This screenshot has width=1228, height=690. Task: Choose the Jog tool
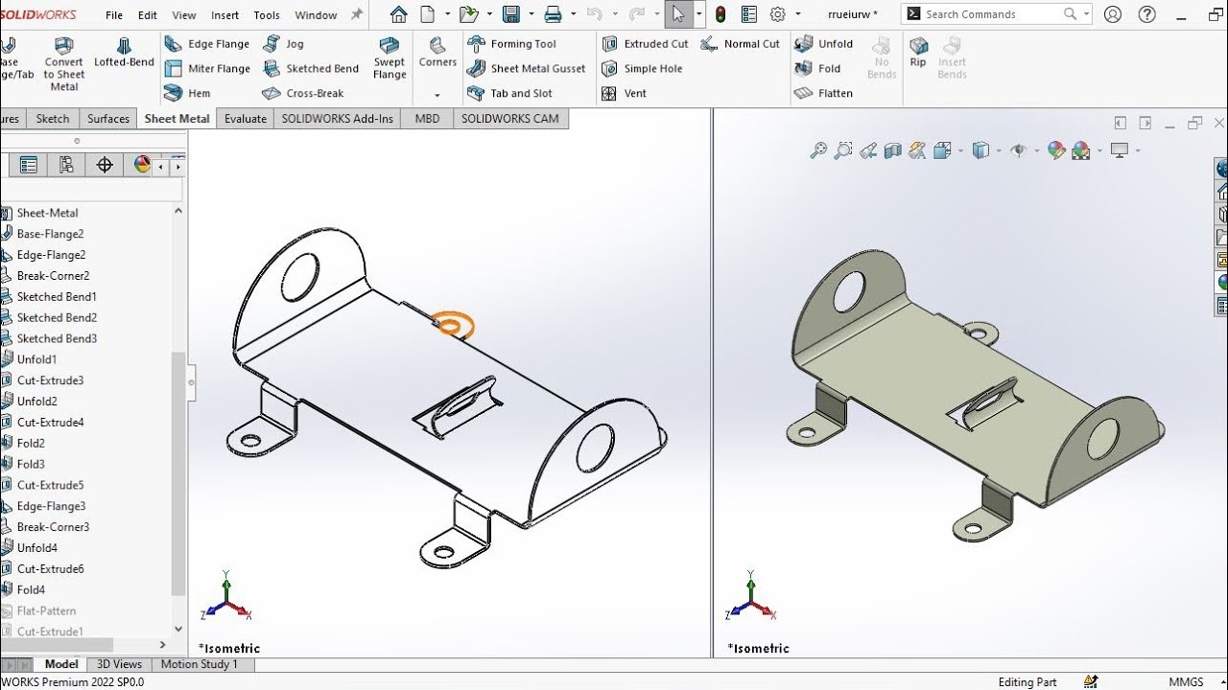[283, 44]
